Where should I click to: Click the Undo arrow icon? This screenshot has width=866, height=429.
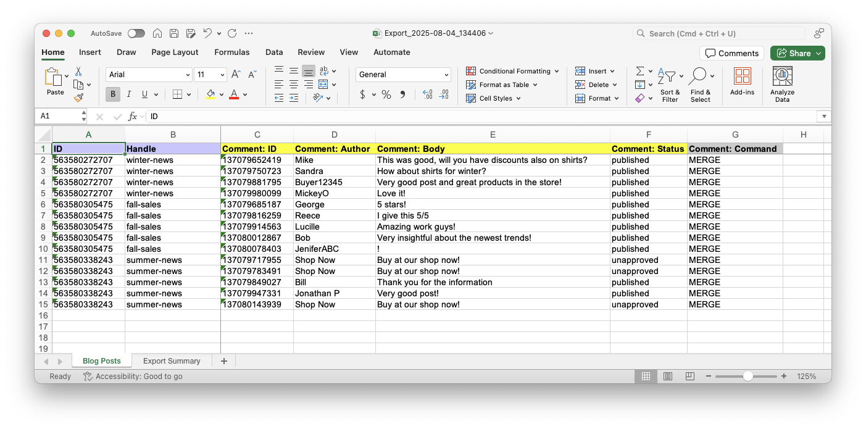(x=207, y=33)
